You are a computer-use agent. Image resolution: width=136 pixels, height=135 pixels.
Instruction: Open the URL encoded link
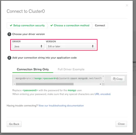(x=103, y=94)
